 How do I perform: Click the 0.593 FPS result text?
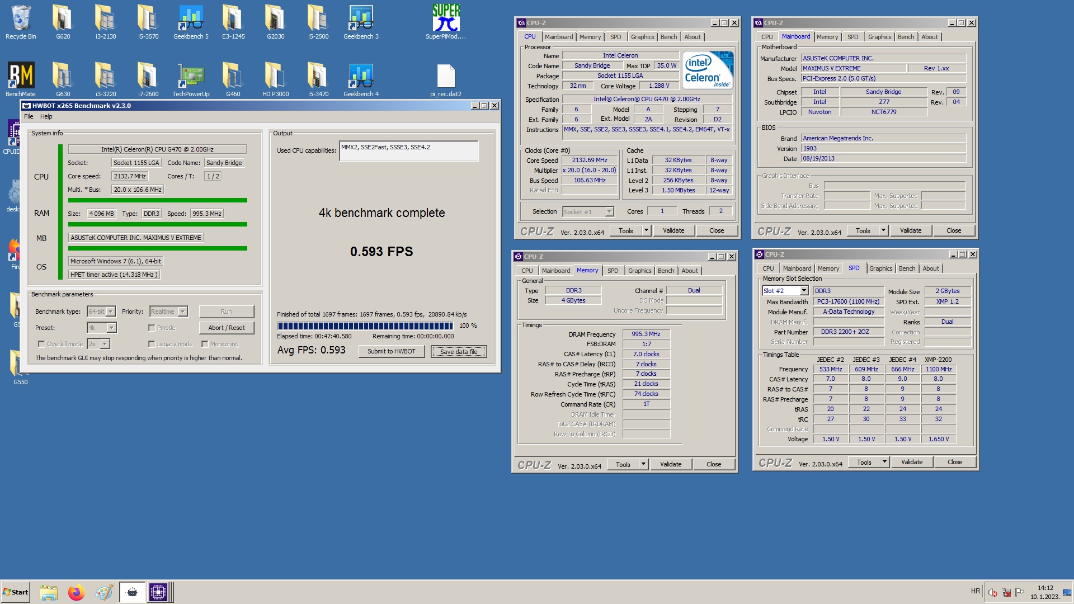(x=381, y=252)
